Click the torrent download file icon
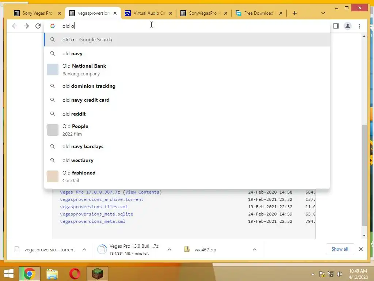This screenshot has height=281, width=374. point(17,250)
